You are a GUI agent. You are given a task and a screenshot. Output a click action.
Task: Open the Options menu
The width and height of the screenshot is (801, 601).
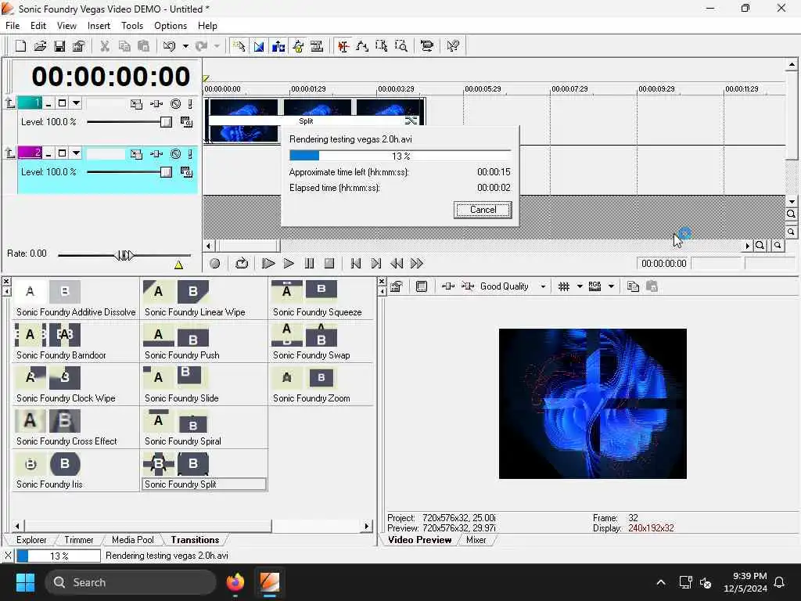170,26
